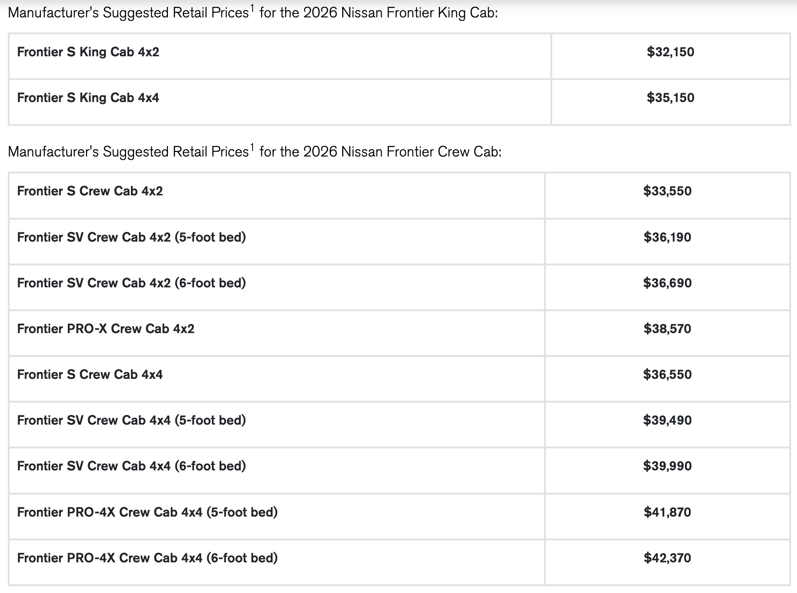Image resolution: width=797 pixels, height=593 pixels.
Task: Click the Frontier PRO-X Crew Cab 4x2 label
Action: point(106,329)
